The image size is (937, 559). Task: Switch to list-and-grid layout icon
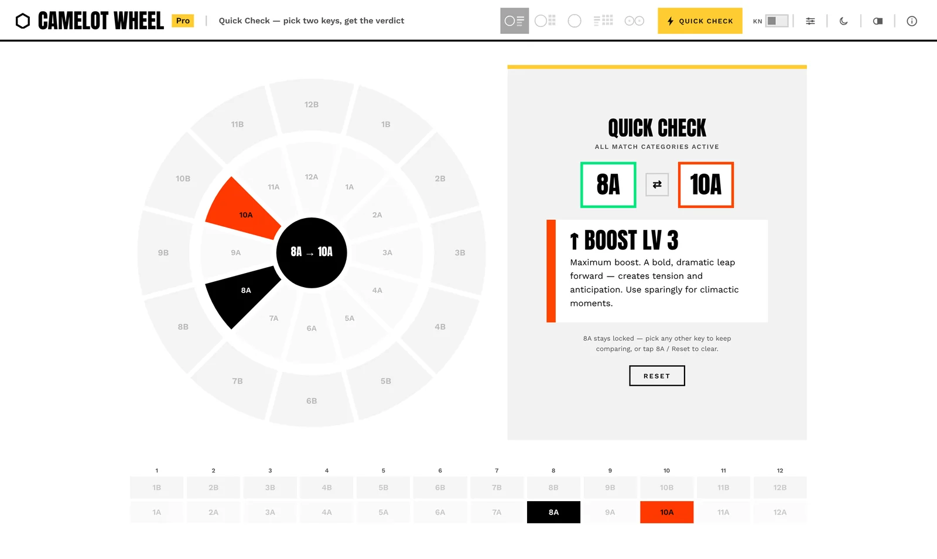603,21
